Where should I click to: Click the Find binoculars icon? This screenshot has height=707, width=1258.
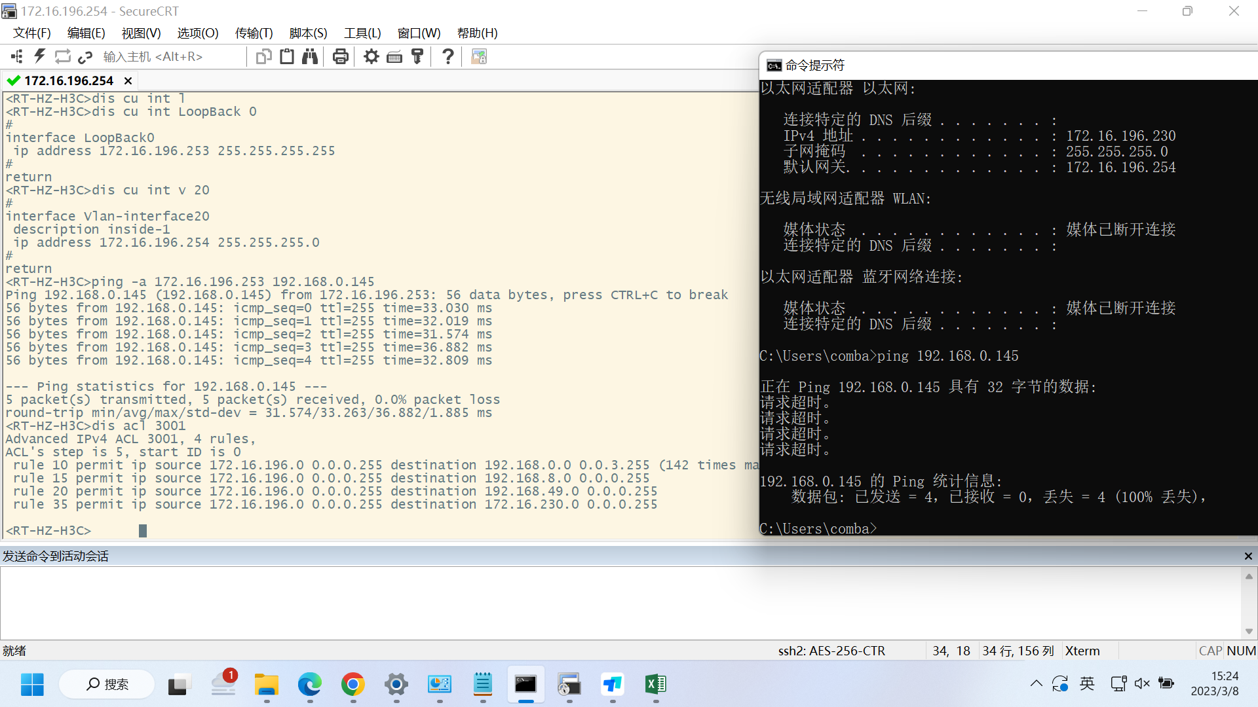[310, 57]
